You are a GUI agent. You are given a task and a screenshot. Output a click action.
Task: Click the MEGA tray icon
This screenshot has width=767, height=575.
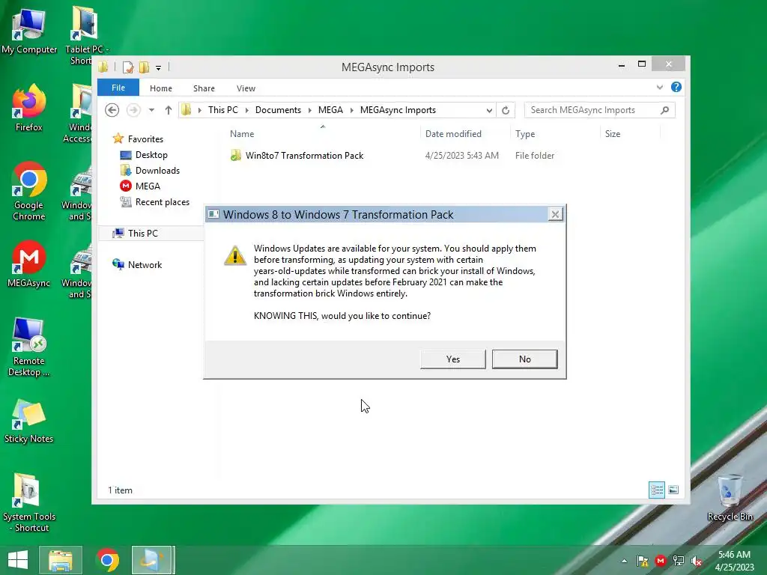tap(661, 561)
